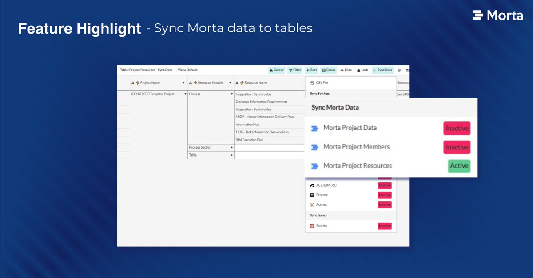Click the Morta icon beside Morta Project Members
The height and width of the screenshot is (278, 533).
[315, 147]
